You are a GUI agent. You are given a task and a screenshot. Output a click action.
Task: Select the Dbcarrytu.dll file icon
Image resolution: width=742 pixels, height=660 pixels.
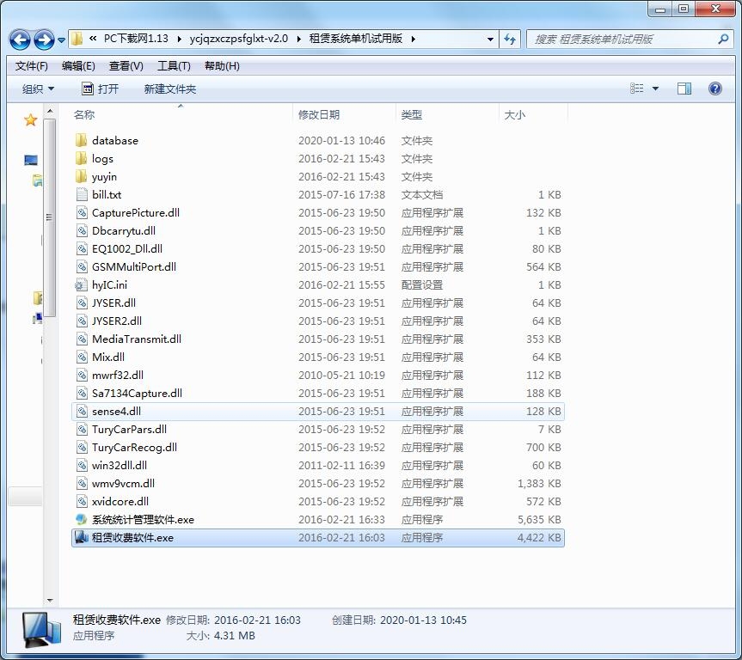click(x=82, y=230)
